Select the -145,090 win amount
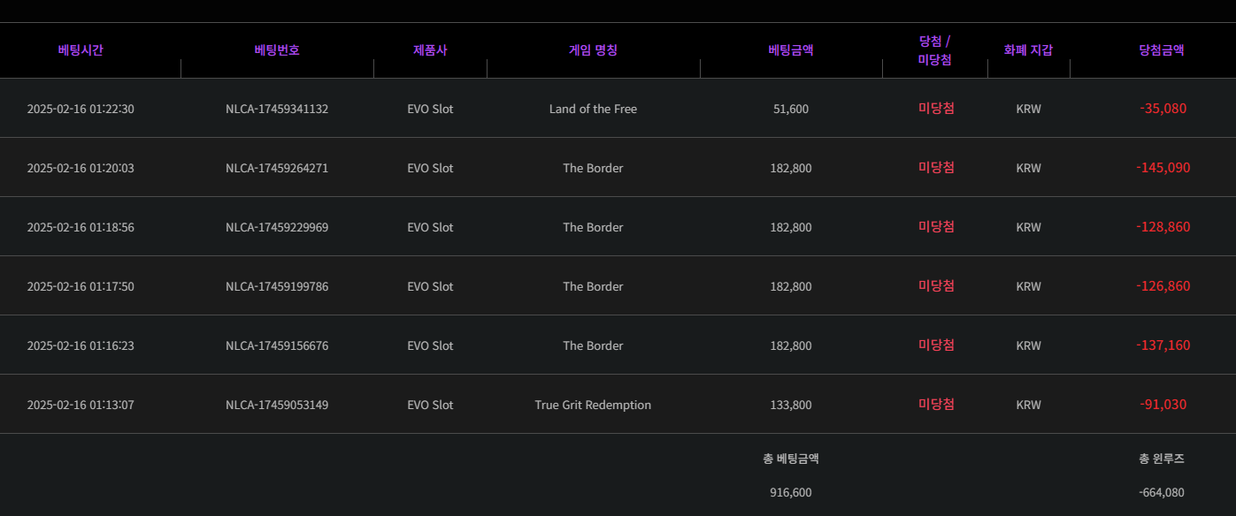The image size is (1236, 516). [x=1163, y=168]
